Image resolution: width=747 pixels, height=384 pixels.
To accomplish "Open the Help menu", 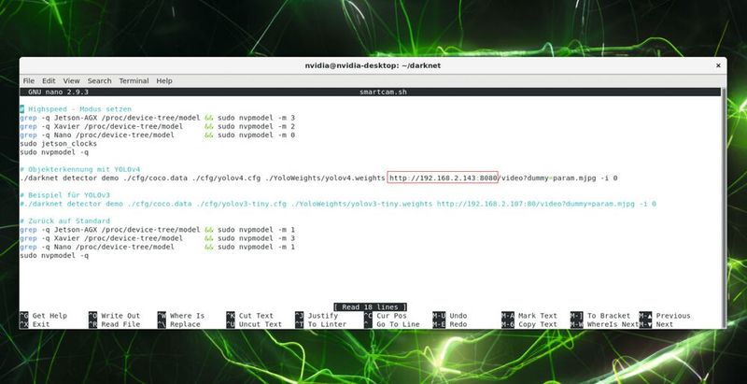I will tap(164, 81).
